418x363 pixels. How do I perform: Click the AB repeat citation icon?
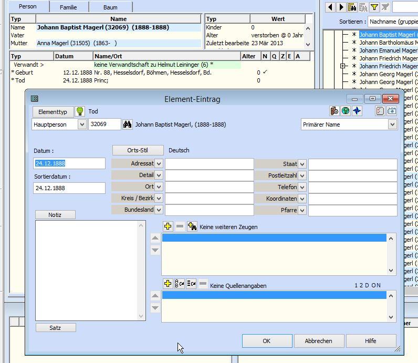(x=180, y=284)
